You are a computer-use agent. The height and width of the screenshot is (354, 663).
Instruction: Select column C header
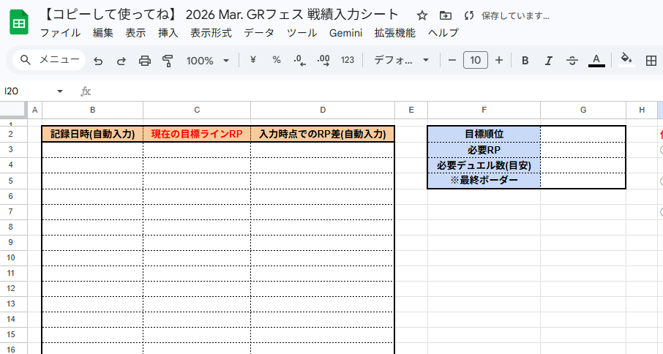(x=197, y=110)
